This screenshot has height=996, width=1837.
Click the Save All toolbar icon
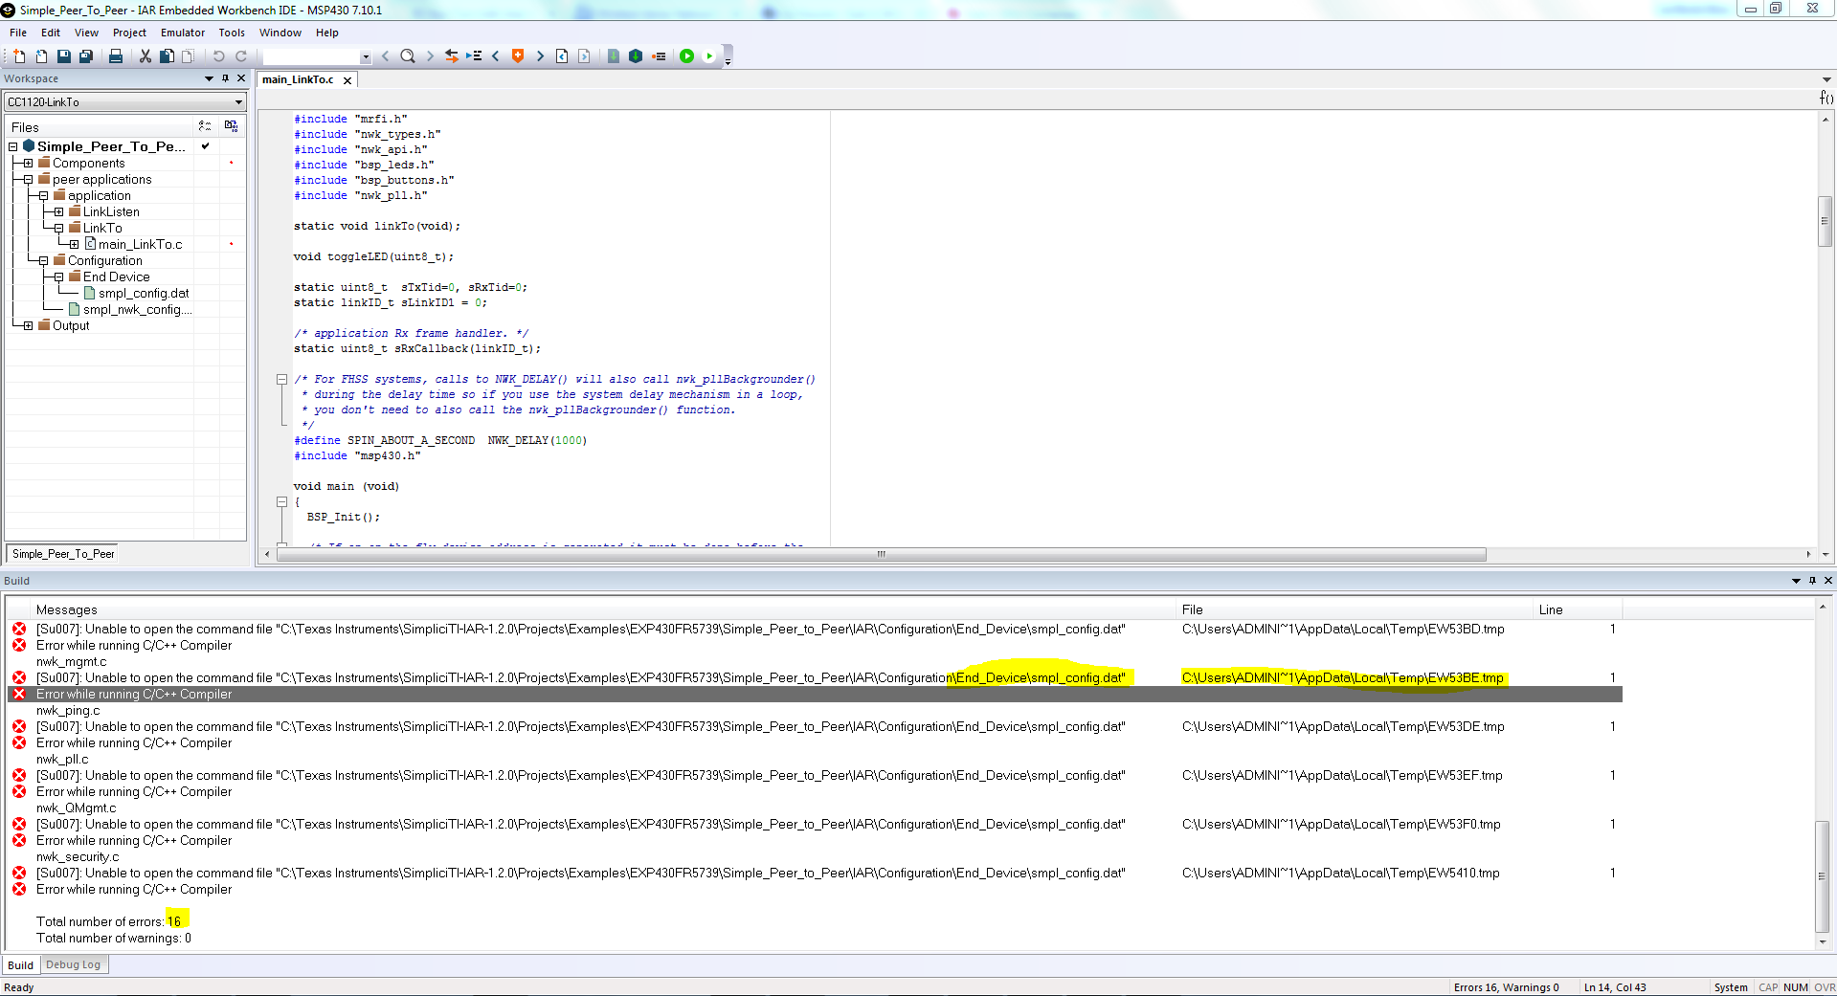click(x=85, y=56)
